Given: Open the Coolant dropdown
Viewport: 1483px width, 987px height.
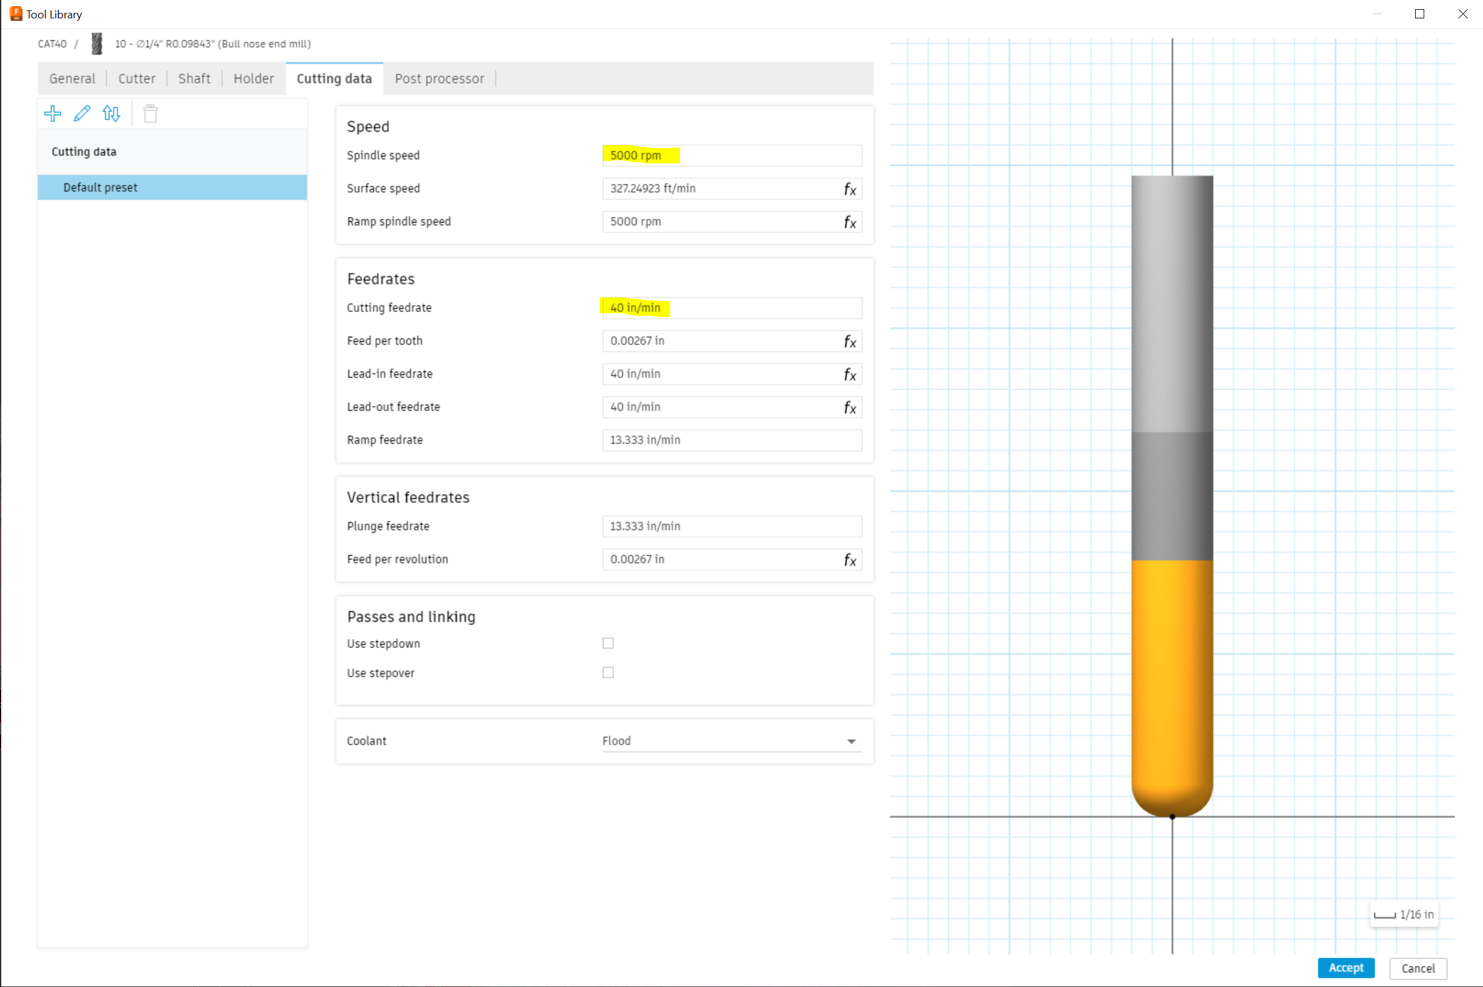Looking at the screenshot, I should [x=731, y=741].
